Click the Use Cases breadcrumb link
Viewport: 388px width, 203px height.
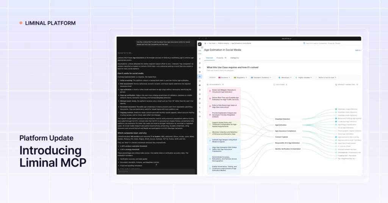pos(212,43)
